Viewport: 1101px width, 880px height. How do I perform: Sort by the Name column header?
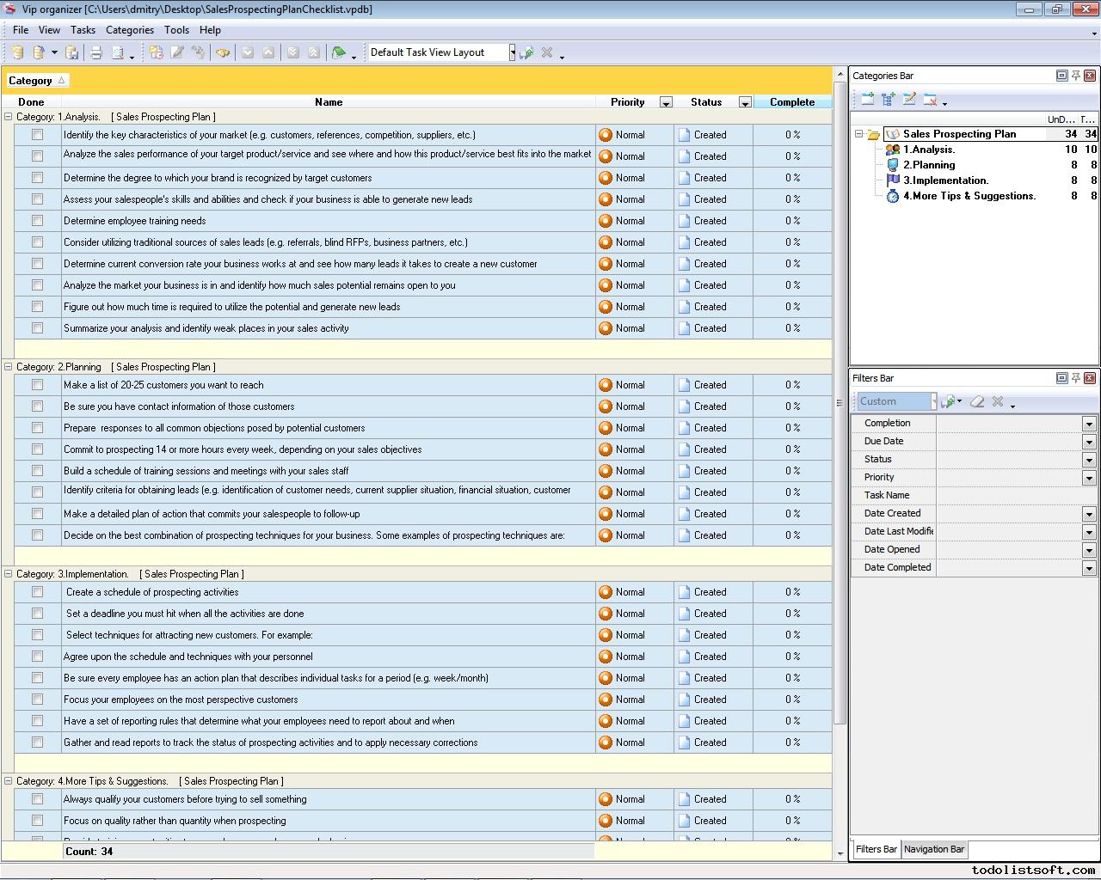(x=329, y=102)
